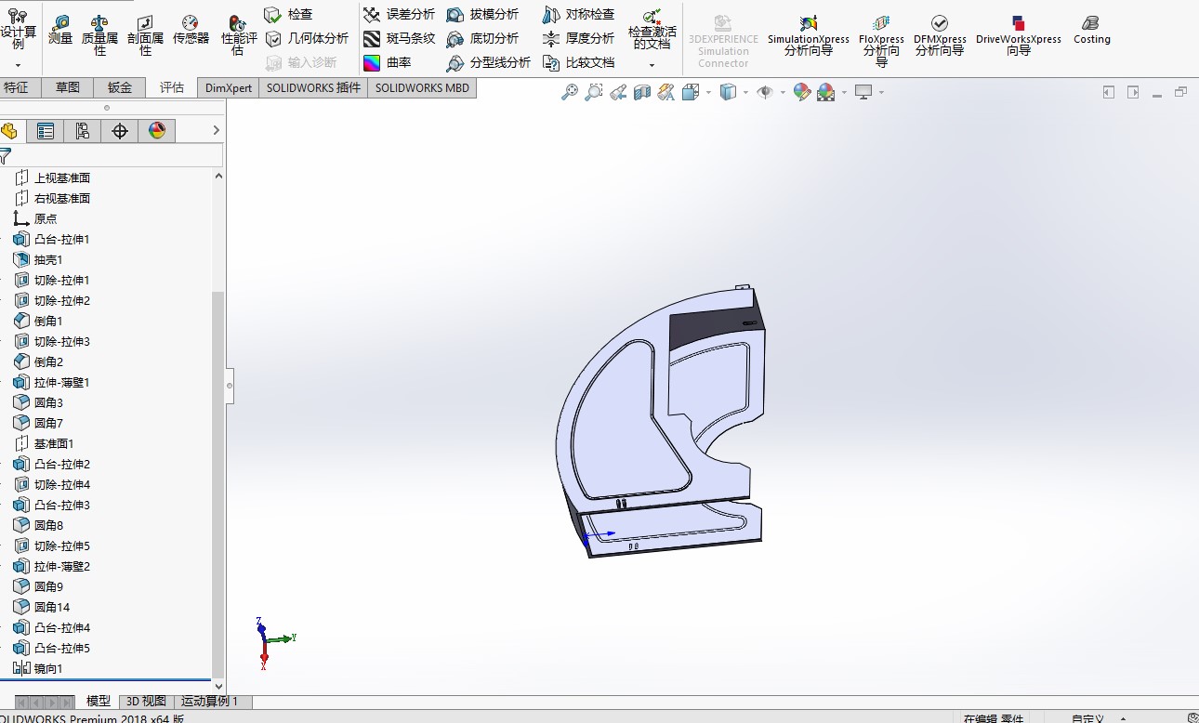This screenshot has height=723, width=1199.
Task: Expand the 检查激活的文档 dropdown arrow
Action: click(x=652, y=65)
